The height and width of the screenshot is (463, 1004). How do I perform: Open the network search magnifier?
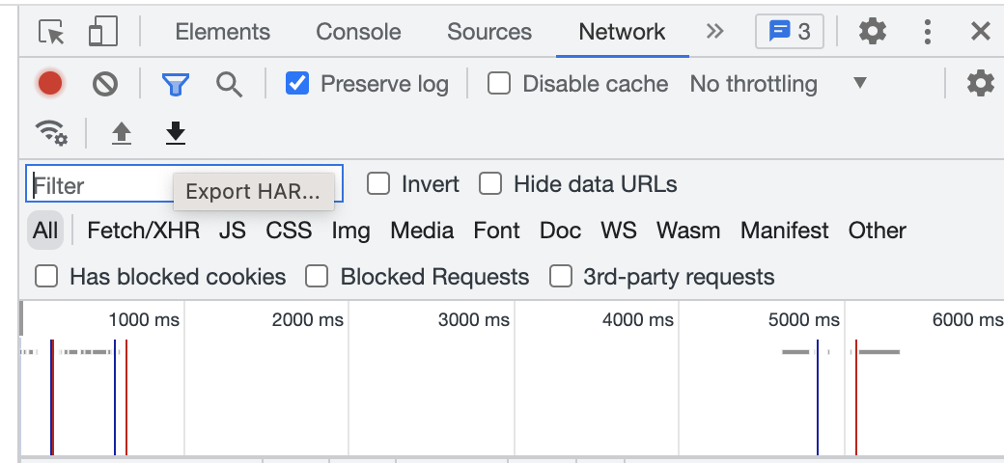pyautogui.click(x=229, y=84)
